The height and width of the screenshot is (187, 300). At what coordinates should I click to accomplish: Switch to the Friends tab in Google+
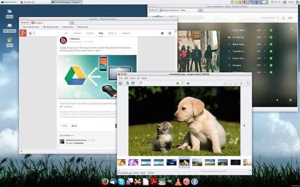77,33
